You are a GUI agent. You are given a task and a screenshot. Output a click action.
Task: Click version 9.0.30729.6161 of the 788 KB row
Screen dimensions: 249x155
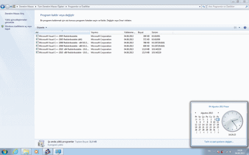coord(158,43)
